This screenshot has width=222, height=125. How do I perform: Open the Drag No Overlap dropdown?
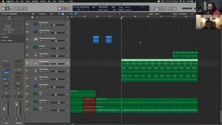pyautogui.click(x=183, y=14)
